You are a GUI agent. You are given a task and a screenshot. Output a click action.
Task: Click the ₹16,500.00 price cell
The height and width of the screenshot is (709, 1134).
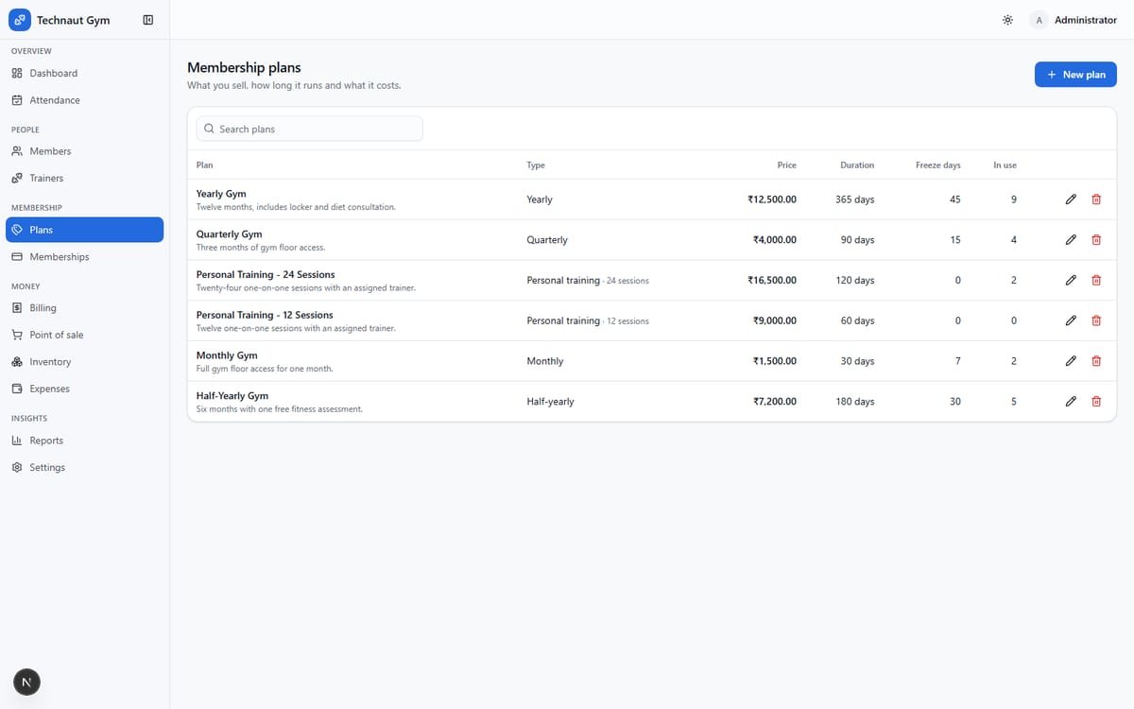coord(771,281)
